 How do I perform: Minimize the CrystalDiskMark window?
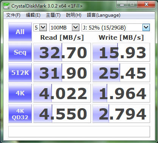[x=122, y=5]
